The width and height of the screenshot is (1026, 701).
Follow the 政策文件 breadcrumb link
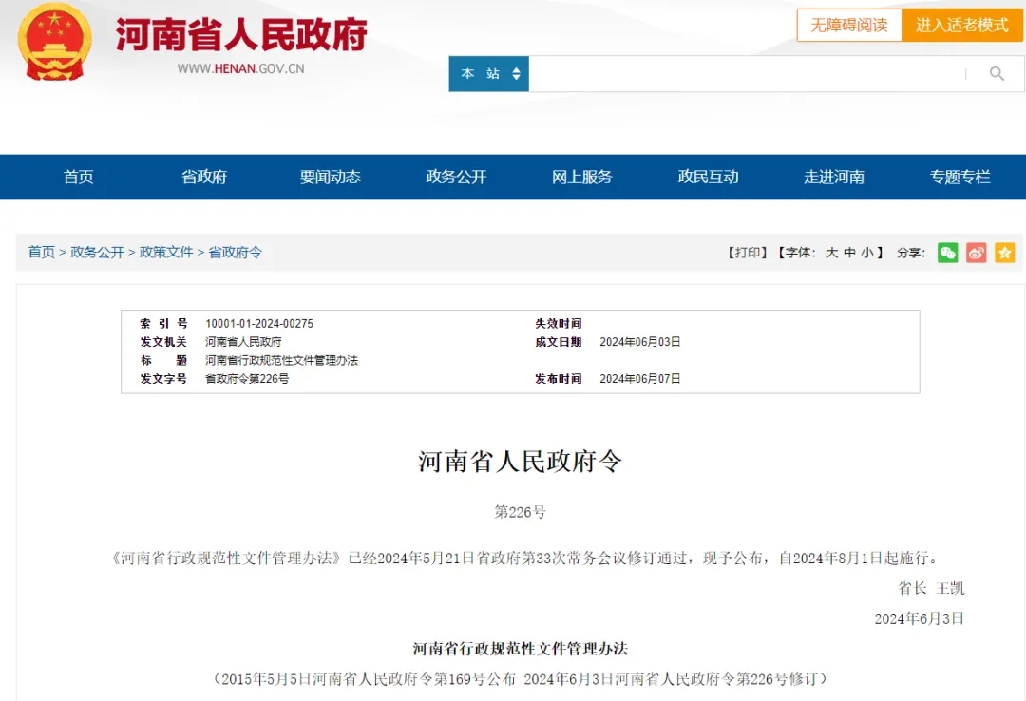166,252
